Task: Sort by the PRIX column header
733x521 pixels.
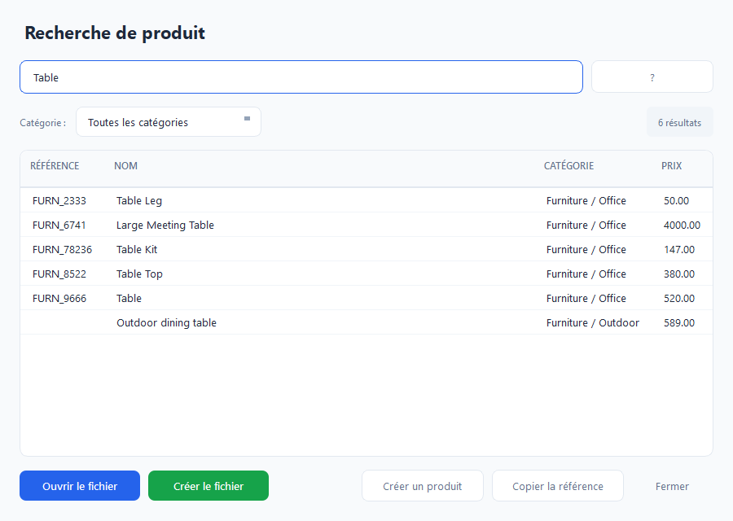Action: (671, 166)
